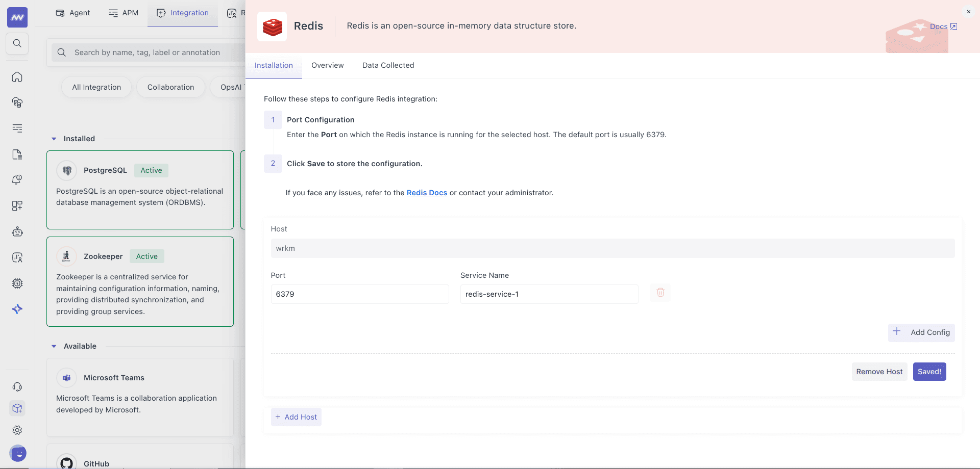Open the Redis Docs link
The image size is (980, 469).
tap(427, 193)
